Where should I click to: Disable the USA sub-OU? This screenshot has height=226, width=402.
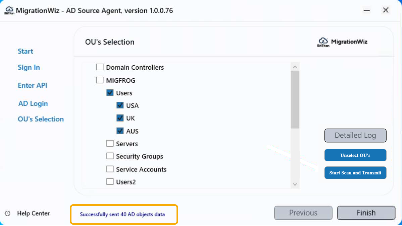click(120, 105)
